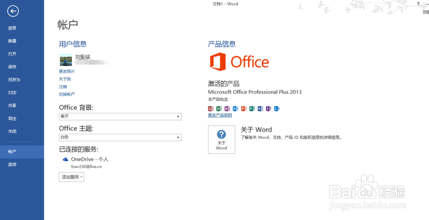Click the PowerPoint product icon

(x=244, y=108)
